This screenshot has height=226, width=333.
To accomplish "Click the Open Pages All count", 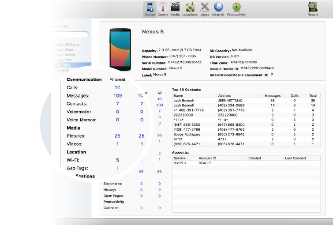I will point(160,196).
